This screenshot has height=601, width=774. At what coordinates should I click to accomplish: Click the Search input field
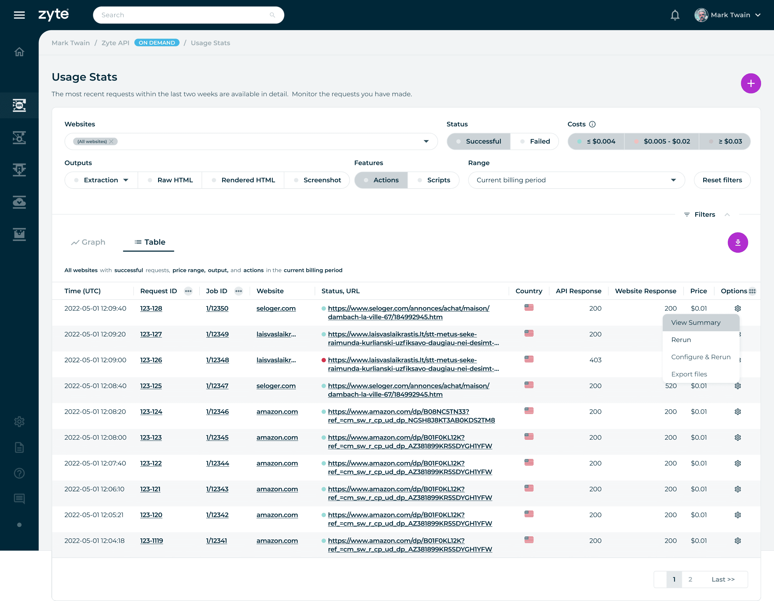click(184, 15)
